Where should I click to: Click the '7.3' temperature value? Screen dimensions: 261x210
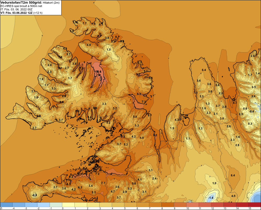[x=144, y=102]
